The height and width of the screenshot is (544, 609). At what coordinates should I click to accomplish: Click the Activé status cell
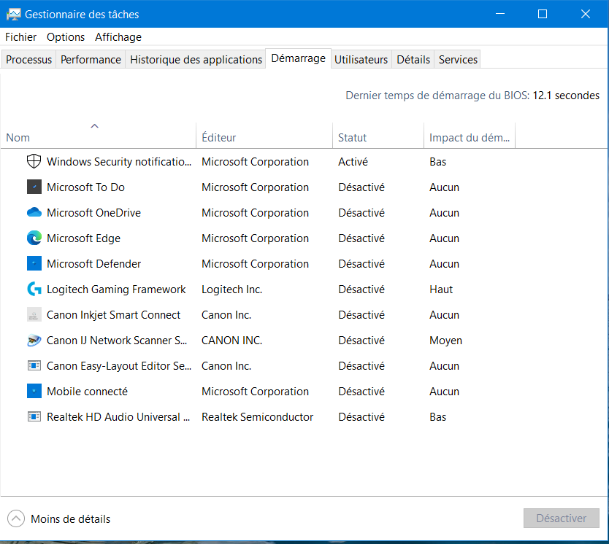(x=353, y=162)
